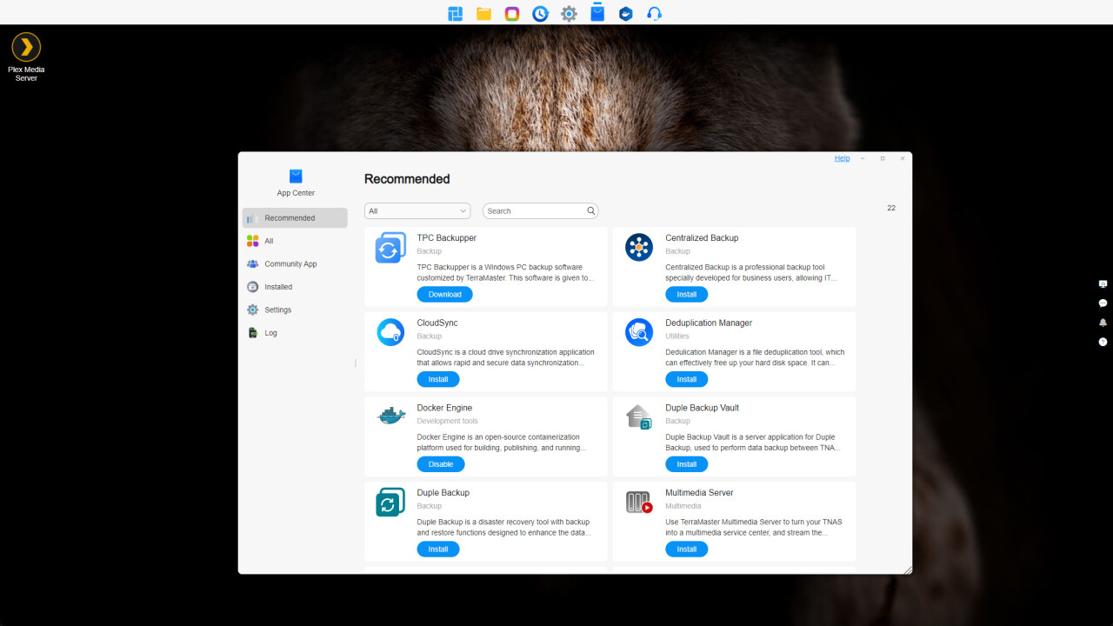This screenshot has height=626, width=1113.
Task: Click the Deduplication Manager title text
Action: click(x=709, y=323)
